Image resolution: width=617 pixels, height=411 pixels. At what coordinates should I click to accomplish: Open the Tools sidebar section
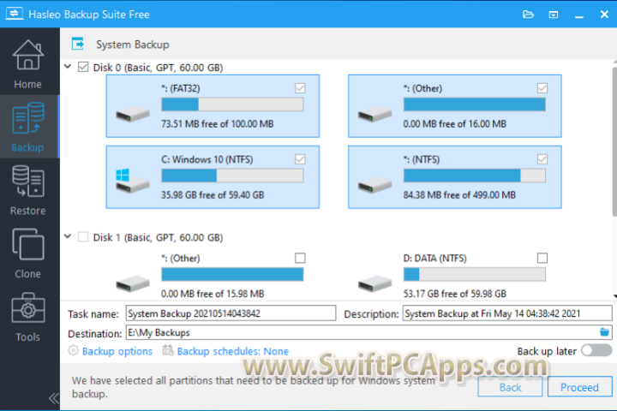(x=28, y=317)
